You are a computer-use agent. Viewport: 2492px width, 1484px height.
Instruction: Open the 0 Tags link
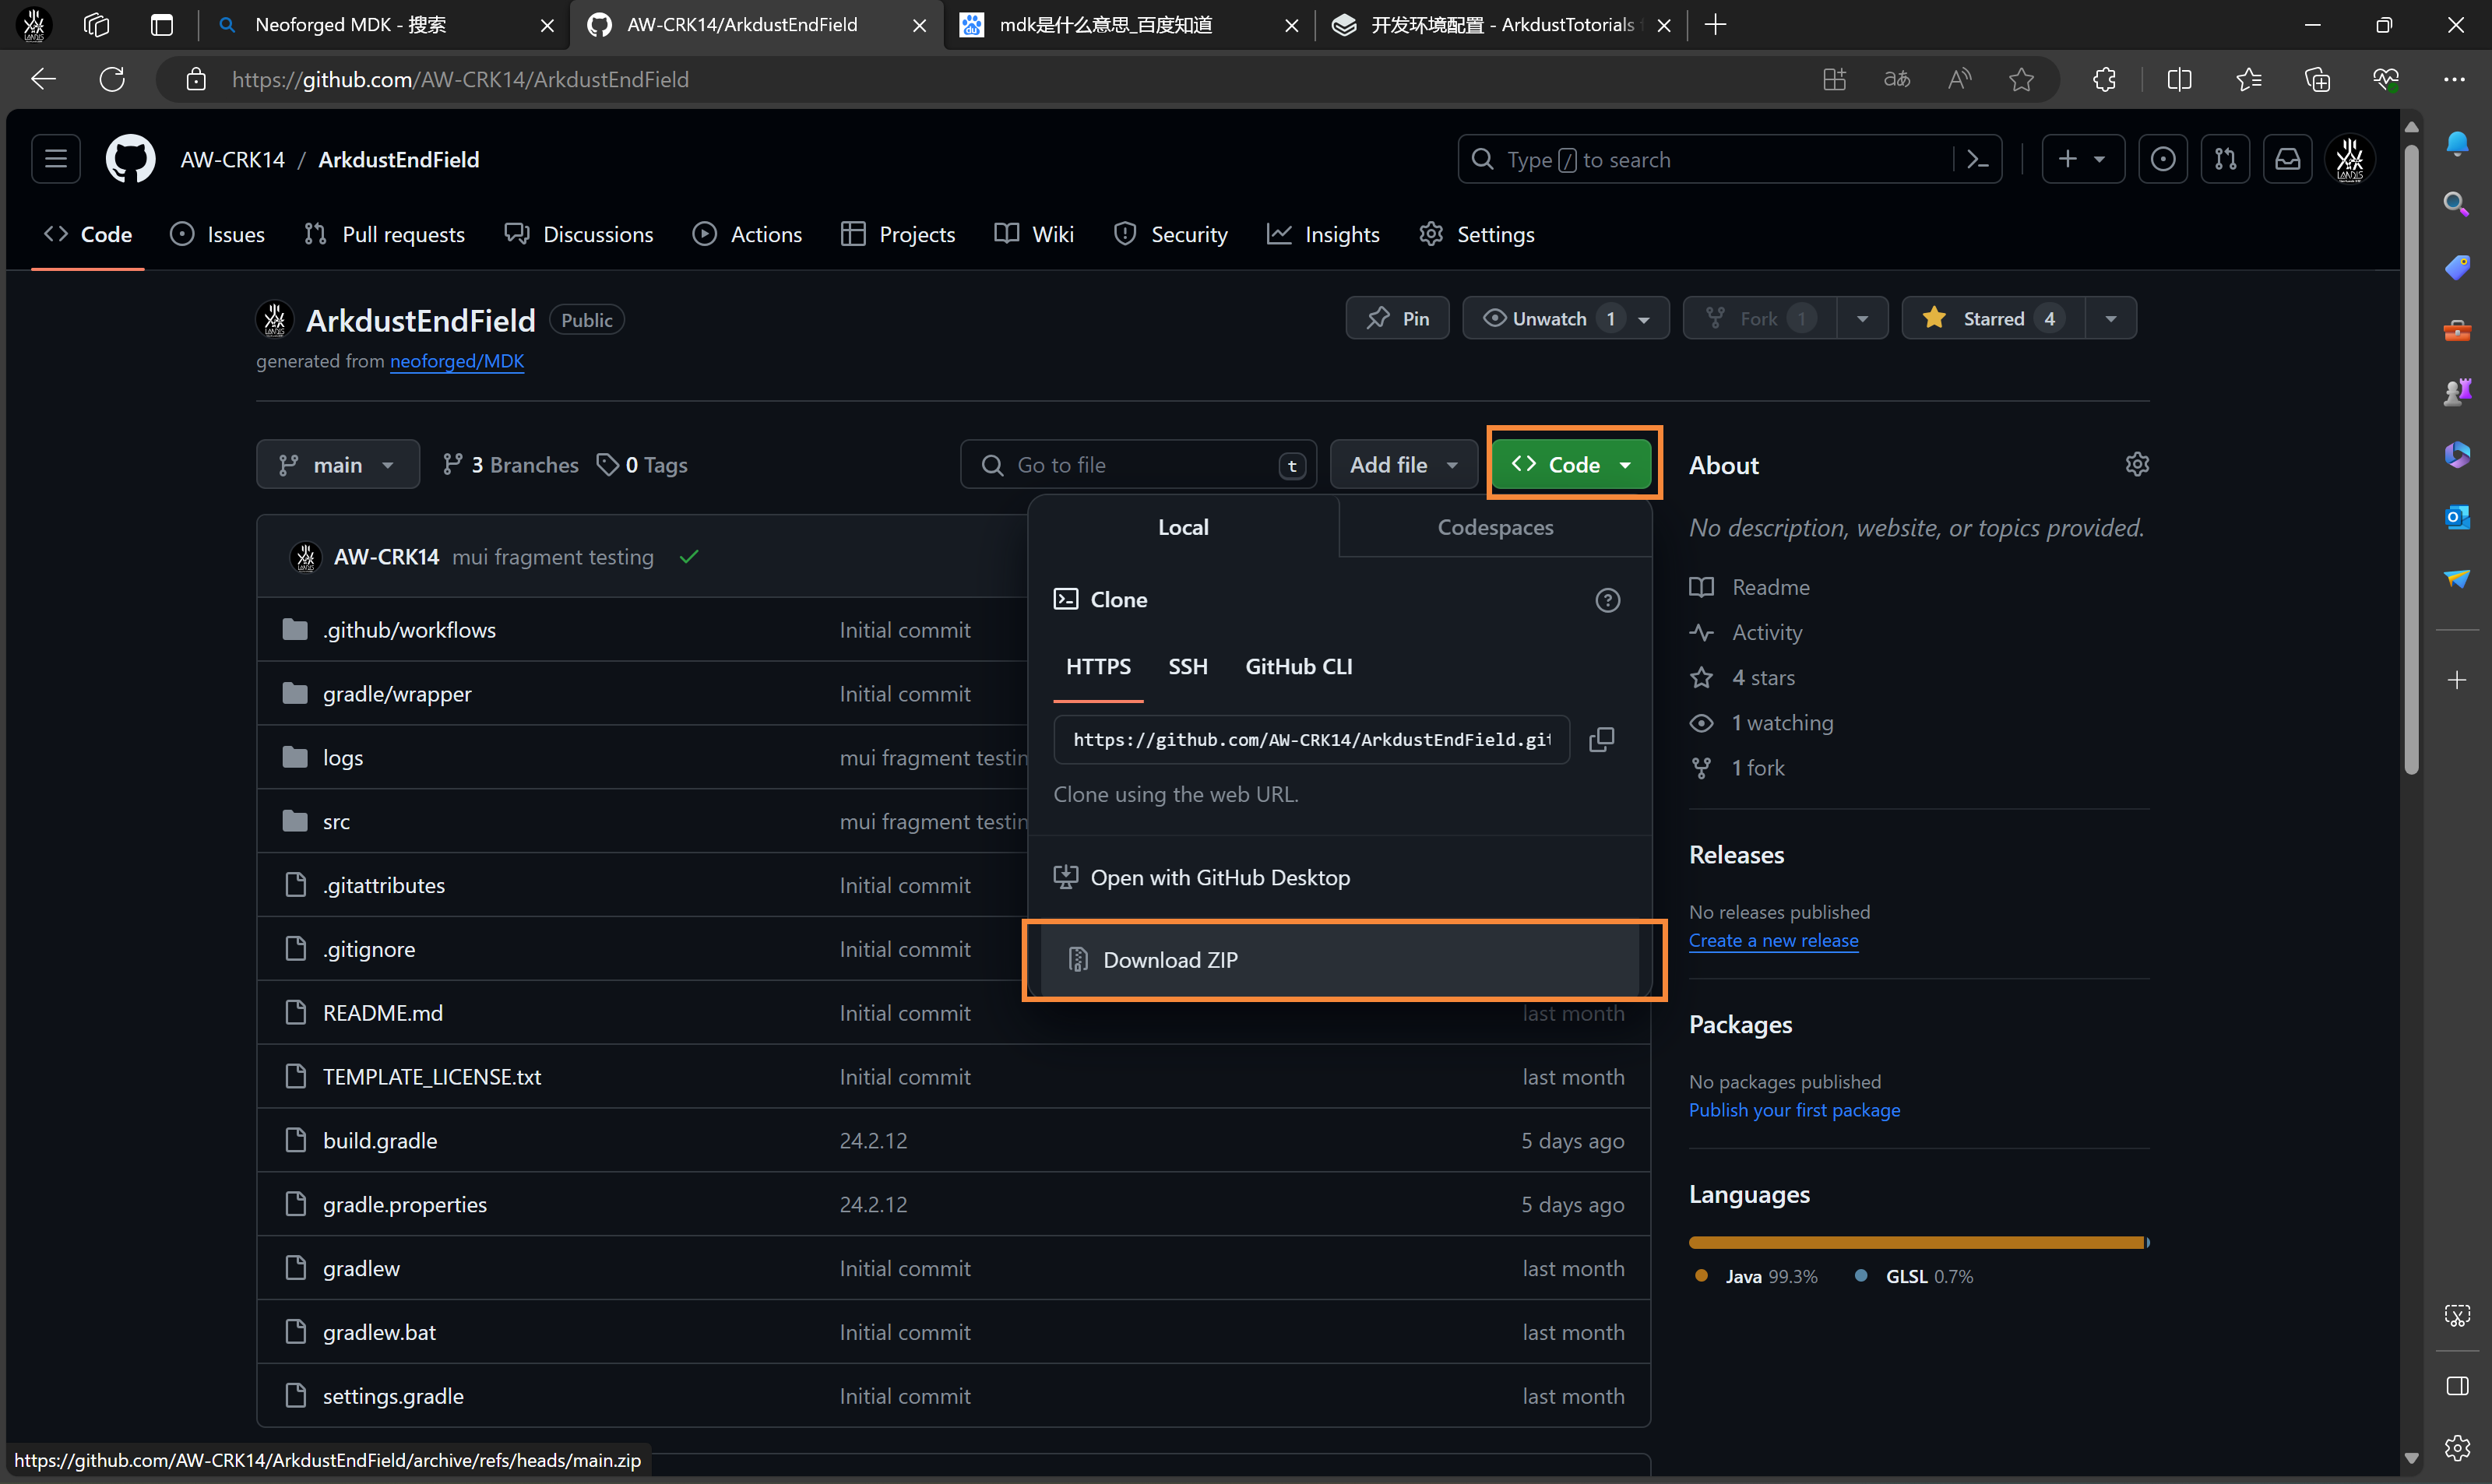pyautogui.click(x=642, y=465)
